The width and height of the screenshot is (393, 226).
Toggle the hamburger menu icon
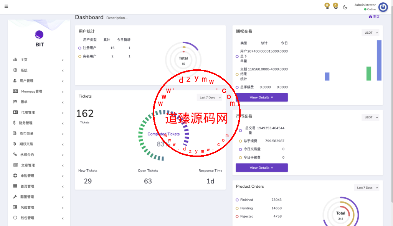click(6, 6)
